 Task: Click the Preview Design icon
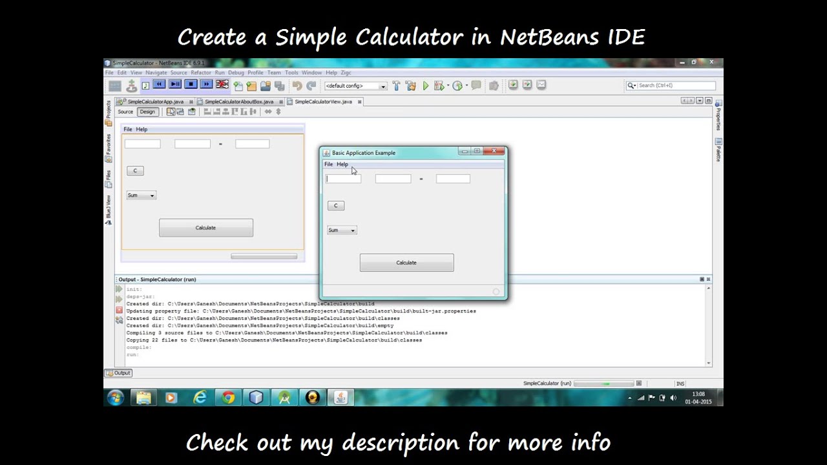click(x=192, y=112)
